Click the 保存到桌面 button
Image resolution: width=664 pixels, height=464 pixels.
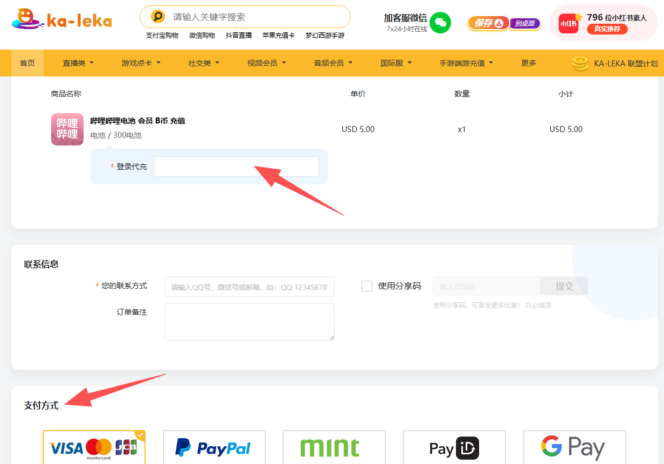point(504,23)
